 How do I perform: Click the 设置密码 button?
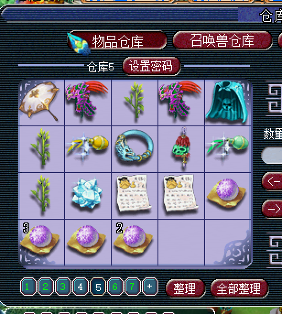coord(152,66)
